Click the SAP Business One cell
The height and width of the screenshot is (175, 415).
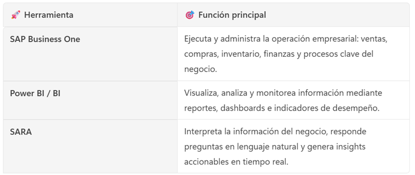coord(90,54)
